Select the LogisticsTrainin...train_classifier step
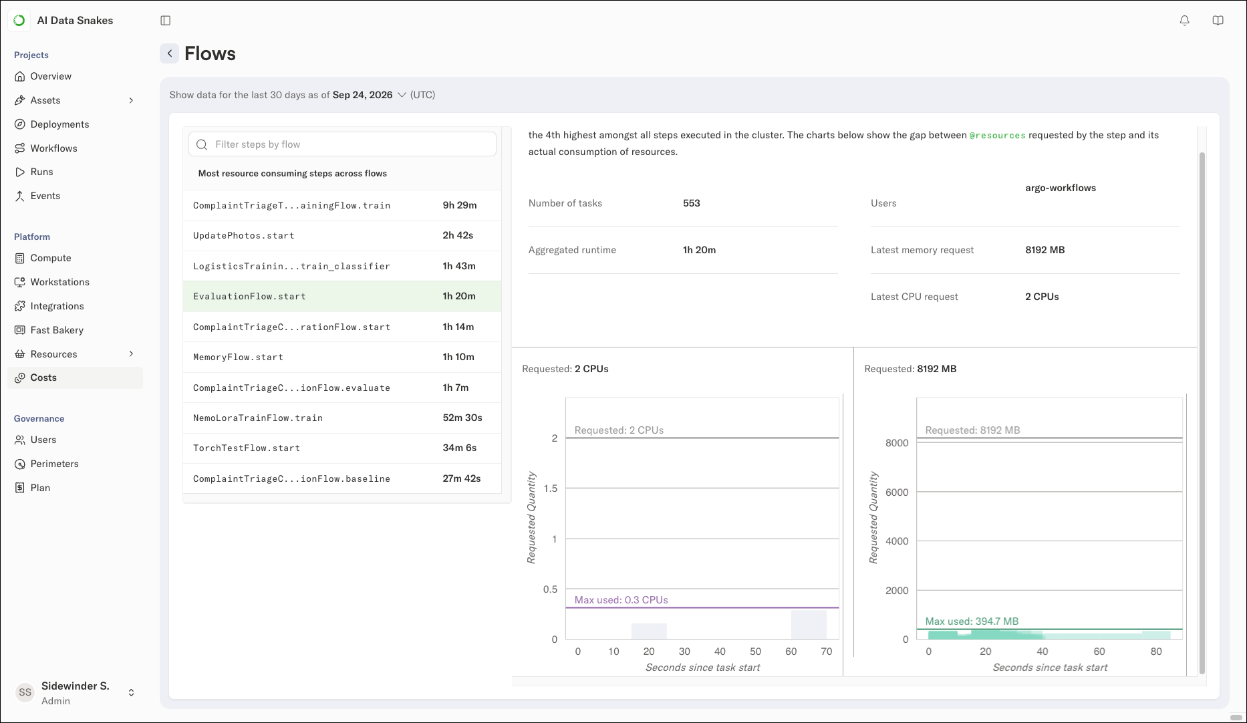This screenshot has width=1247, height=723. pyautogui.click(x=342, y=266)
